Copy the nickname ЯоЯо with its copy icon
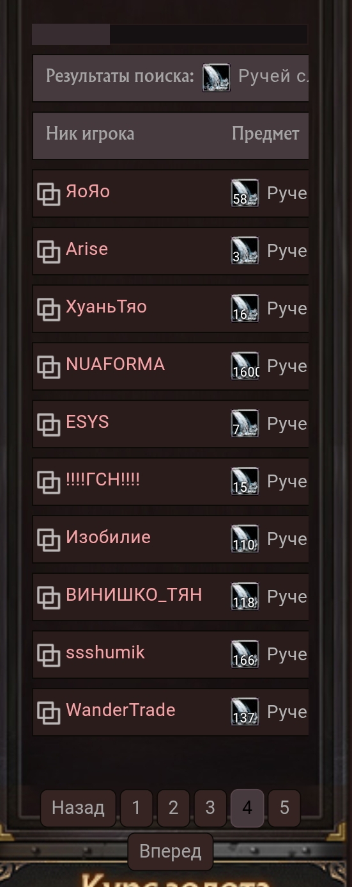The height and width of the screenshot is (887, 352). coord(49,193)
